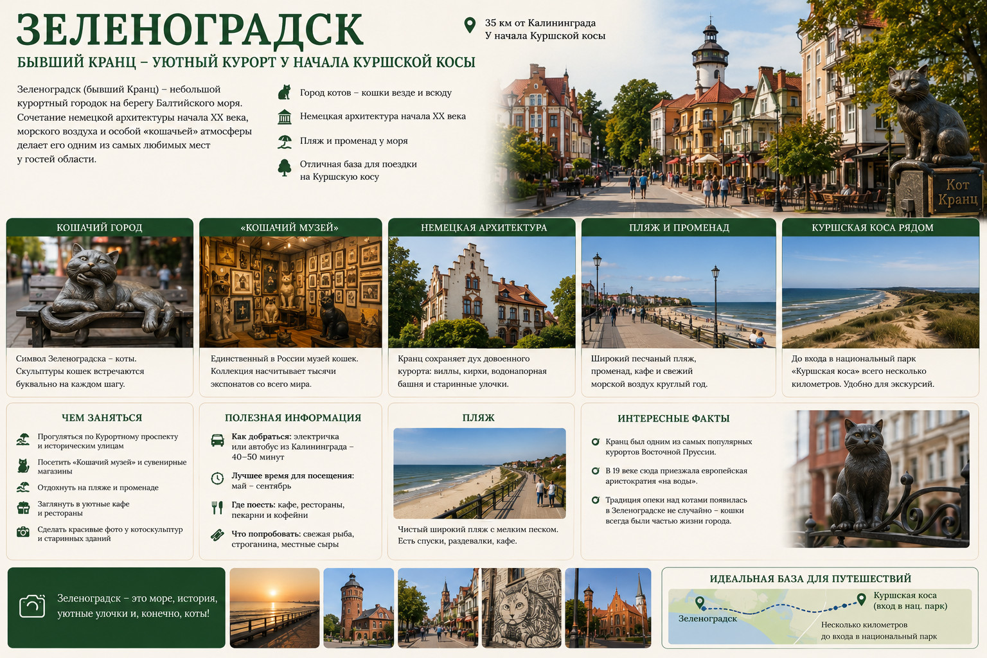Click the cat icon beside 'Город котов'

pyautogui.click(x=284, y=93)
